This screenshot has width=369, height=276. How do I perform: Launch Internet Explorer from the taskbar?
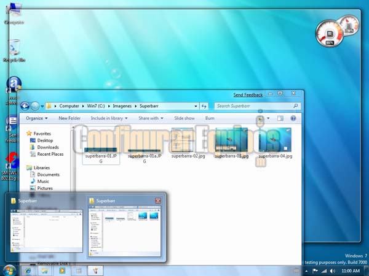coord(28,270)
